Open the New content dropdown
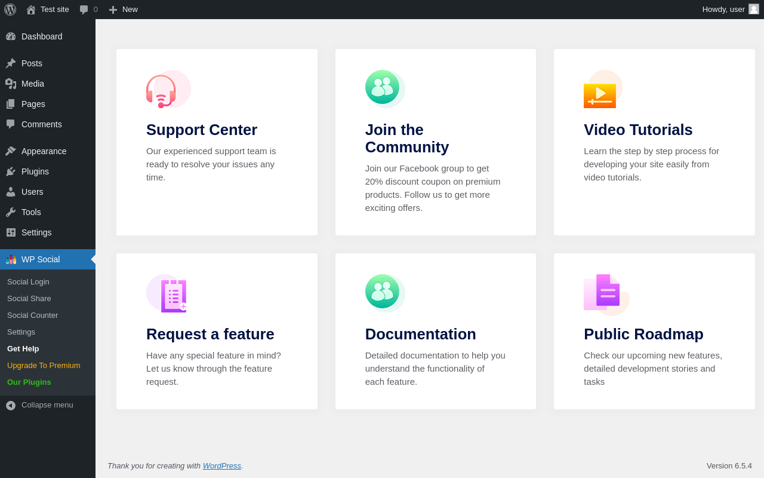 point(124,10)
